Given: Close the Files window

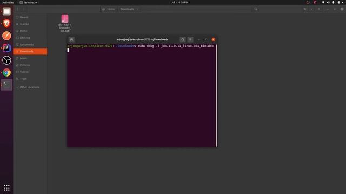Looking at the screenshot, I should click(x=342, y=9).
